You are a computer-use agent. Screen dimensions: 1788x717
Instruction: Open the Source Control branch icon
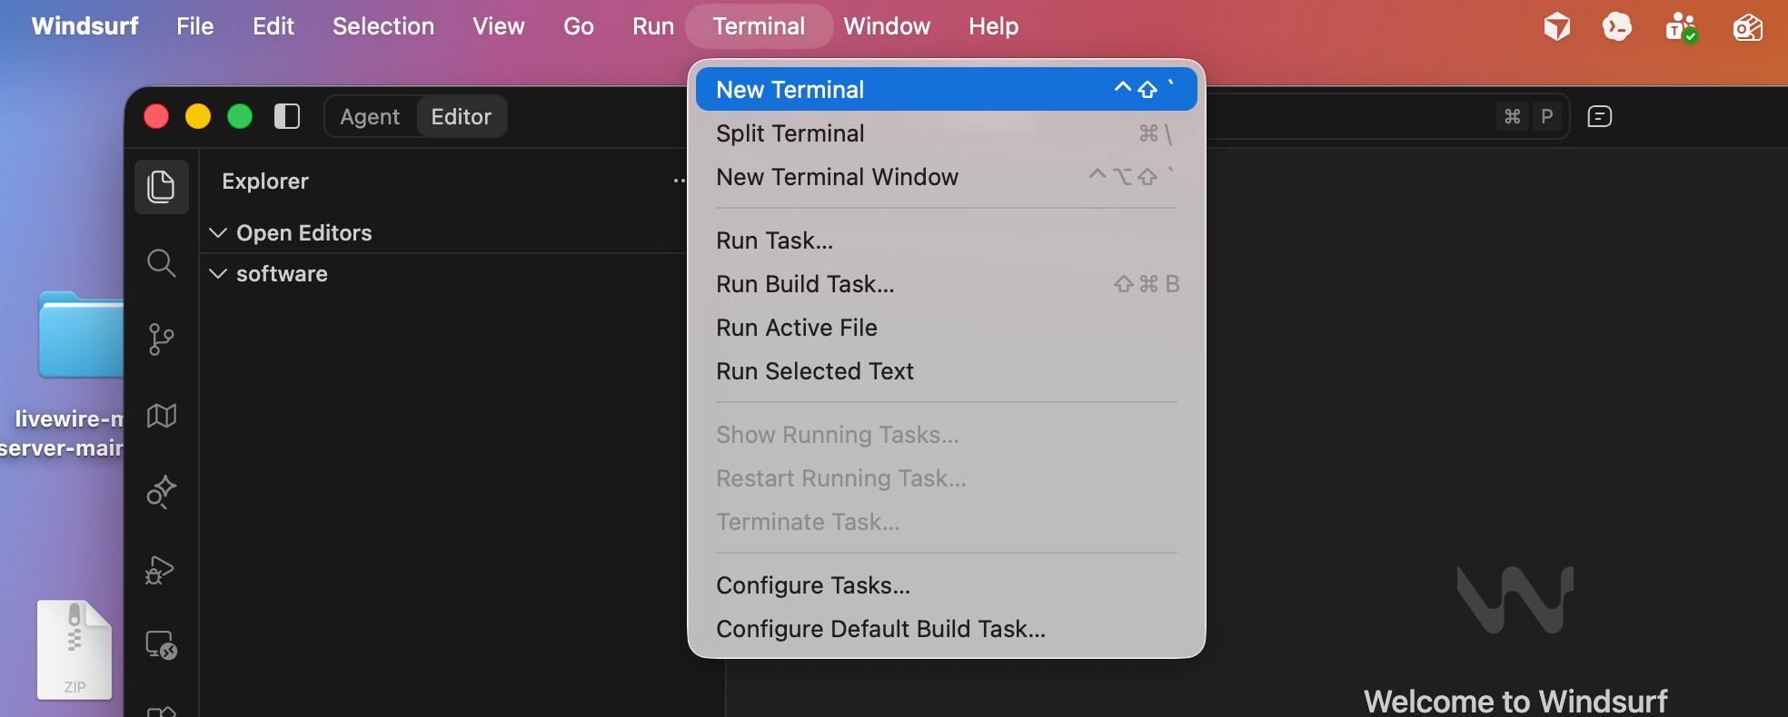pyautogui.click(x=161, y=339)
